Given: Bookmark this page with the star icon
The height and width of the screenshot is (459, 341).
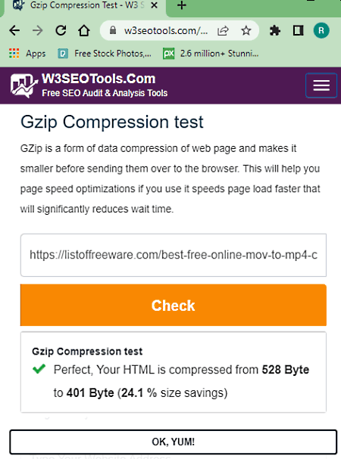Looking at the screenshot, I should (246, 30).
